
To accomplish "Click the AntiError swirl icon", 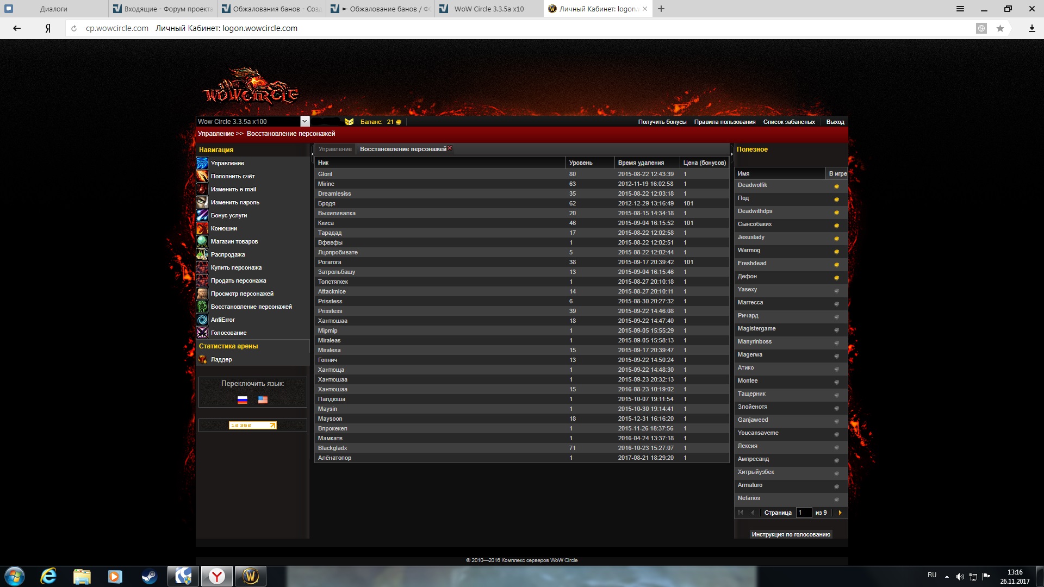I will point(202,320).
